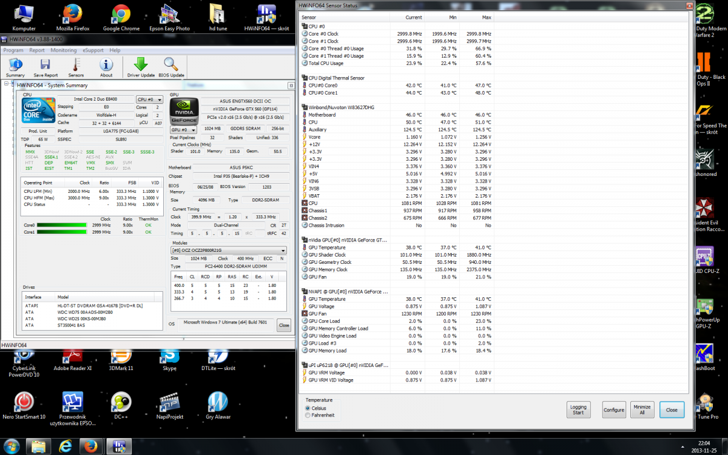
Task: Click the Logging Start button
Action: [578, 409]
